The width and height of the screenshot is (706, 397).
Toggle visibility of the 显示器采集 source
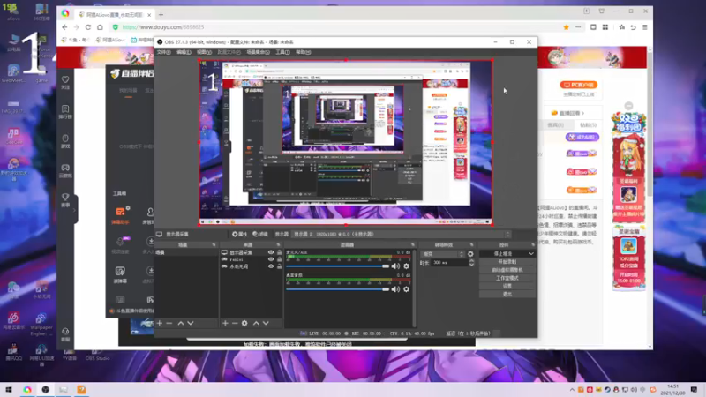pyautogui.click(x=271, y=252)
